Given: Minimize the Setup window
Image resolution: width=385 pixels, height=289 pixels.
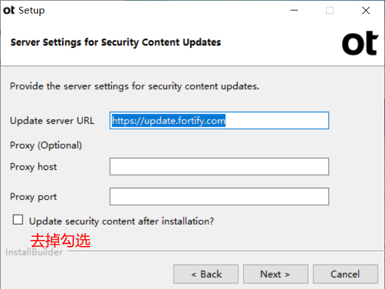Looking at the screenshot, I should [x=294, y=10].
